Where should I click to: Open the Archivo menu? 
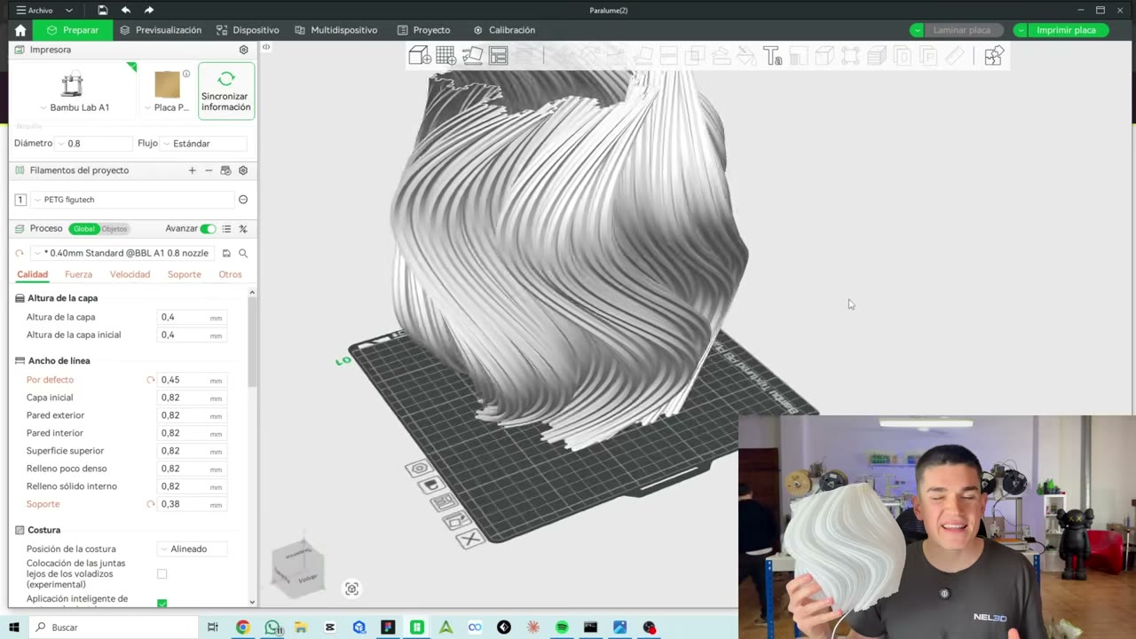[35, 10]
